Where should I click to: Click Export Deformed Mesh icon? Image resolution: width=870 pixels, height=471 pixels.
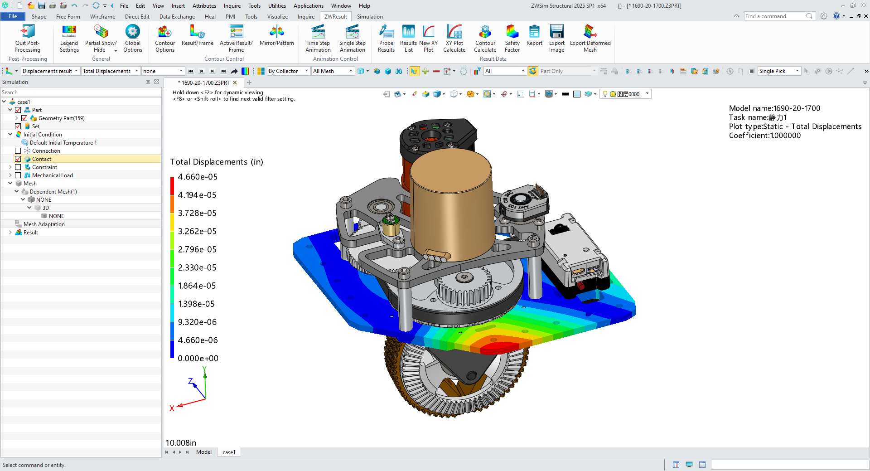(x=590, y=31)
